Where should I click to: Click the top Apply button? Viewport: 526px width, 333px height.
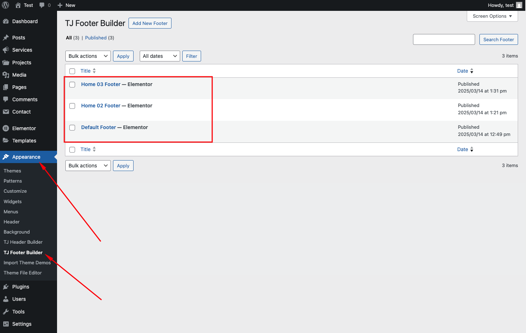point(123,56)
